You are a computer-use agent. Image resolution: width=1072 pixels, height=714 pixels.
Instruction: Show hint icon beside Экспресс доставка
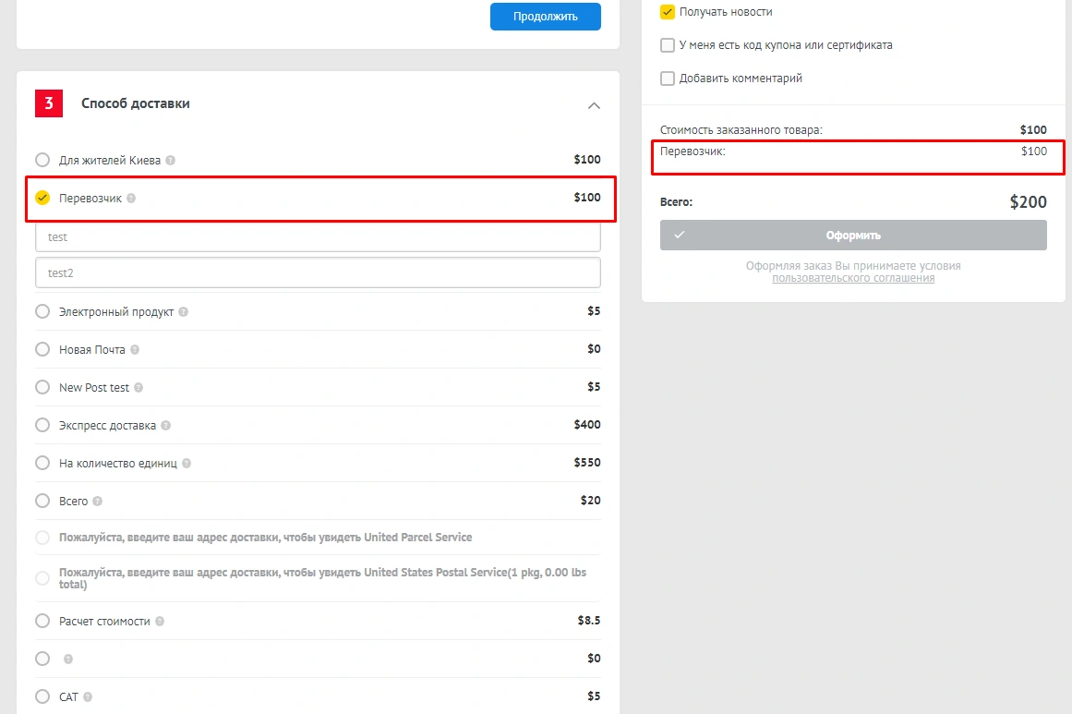click(x=166, y=426)
